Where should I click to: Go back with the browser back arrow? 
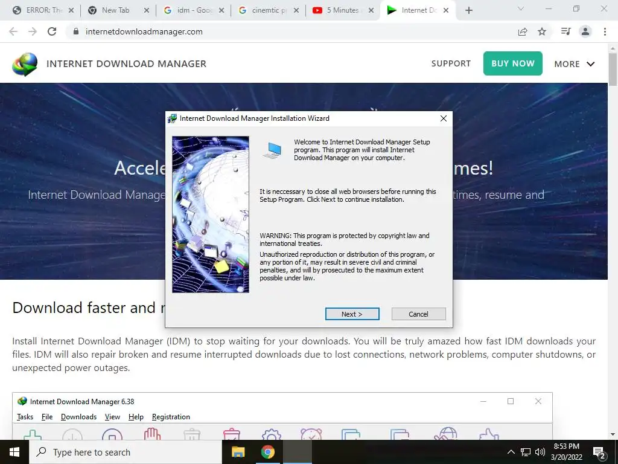click(x=13, y=31)
